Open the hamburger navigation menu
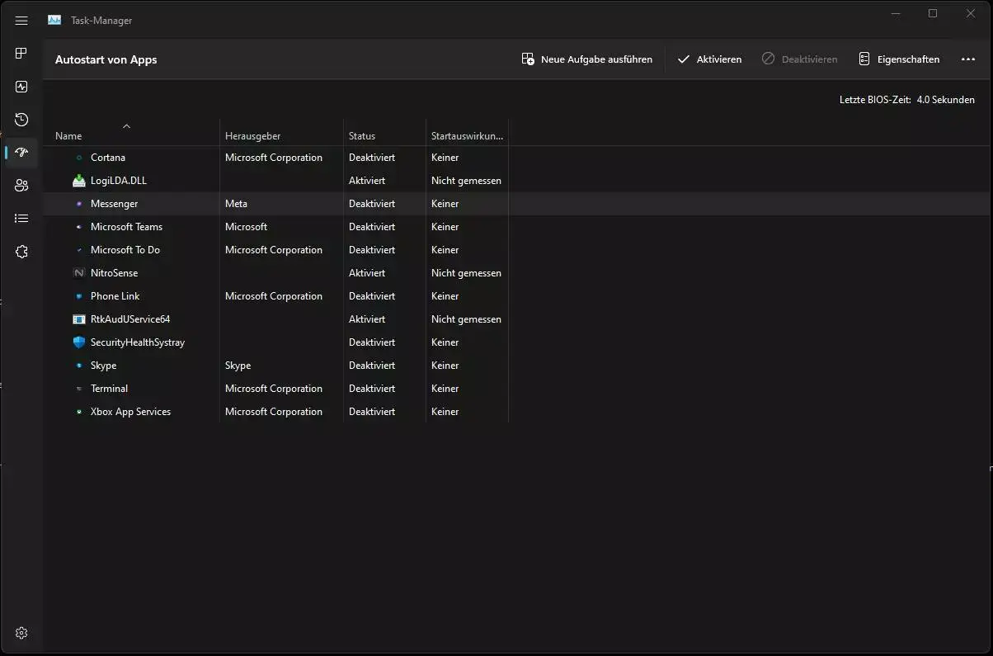993x656 pixels. (21, 21)
